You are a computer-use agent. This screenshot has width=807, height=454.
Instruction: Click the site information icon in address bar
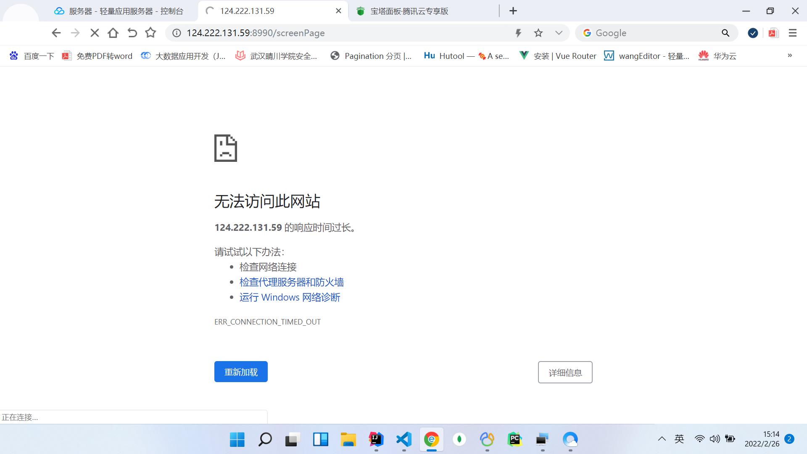click(x=176, y=33)
